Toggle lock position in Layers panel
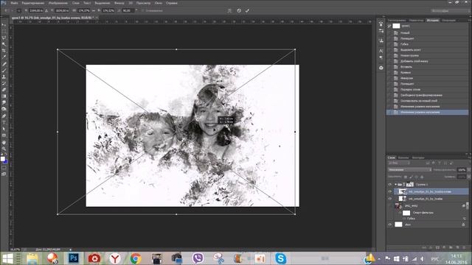Screen dimensions: 472x265 [x=416, y=177]
